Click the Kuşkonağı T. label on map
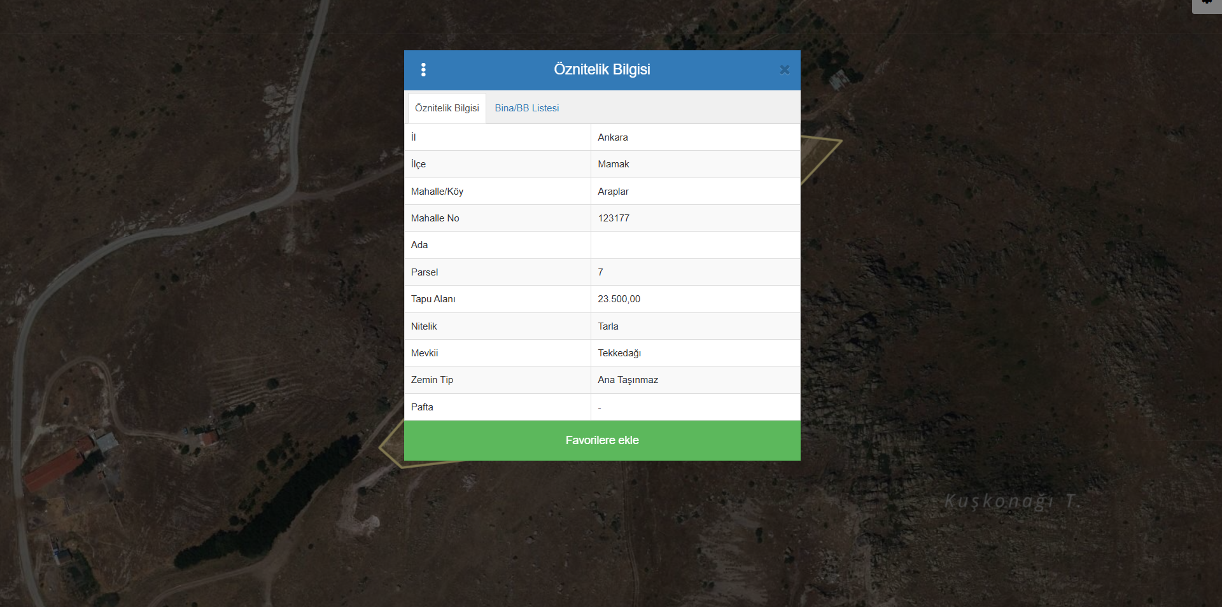Viewport: 1222px width, 607px height. (1011, 501)
